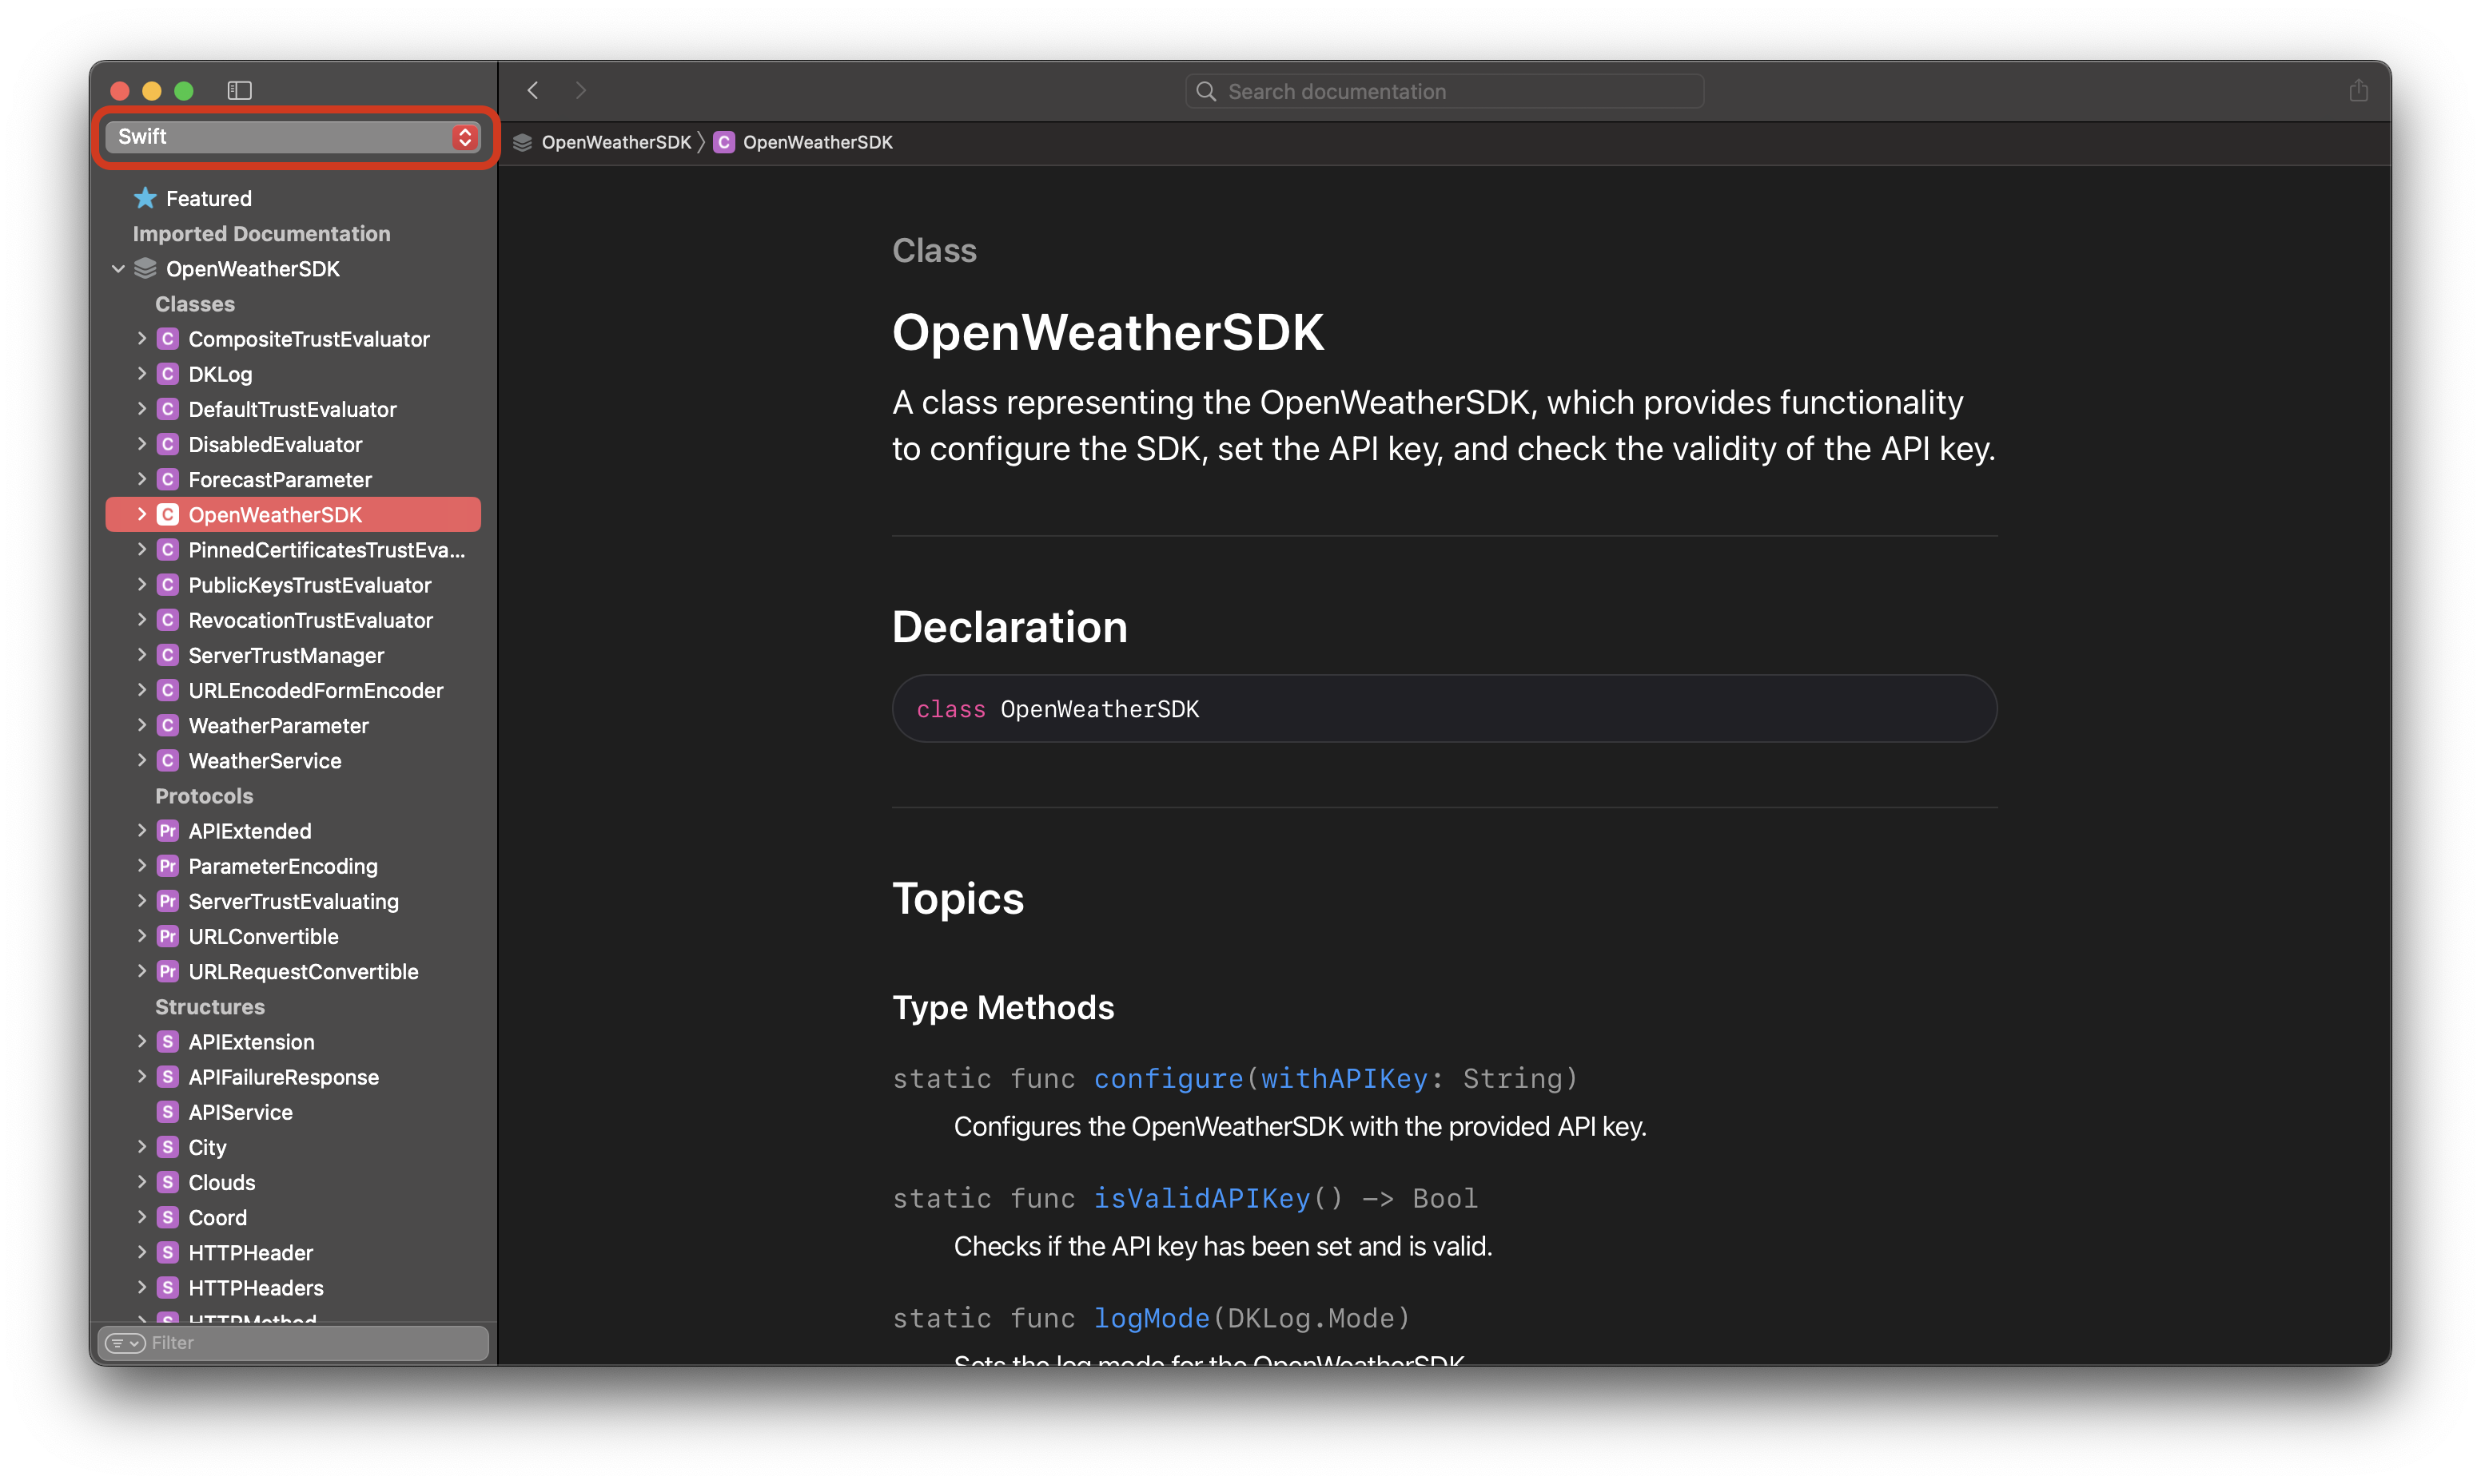Image resolution: width=2481 pixels, height=1484 pixels.
Task: Click the class icon beside WeatherService
Action: tap(168, 761)
